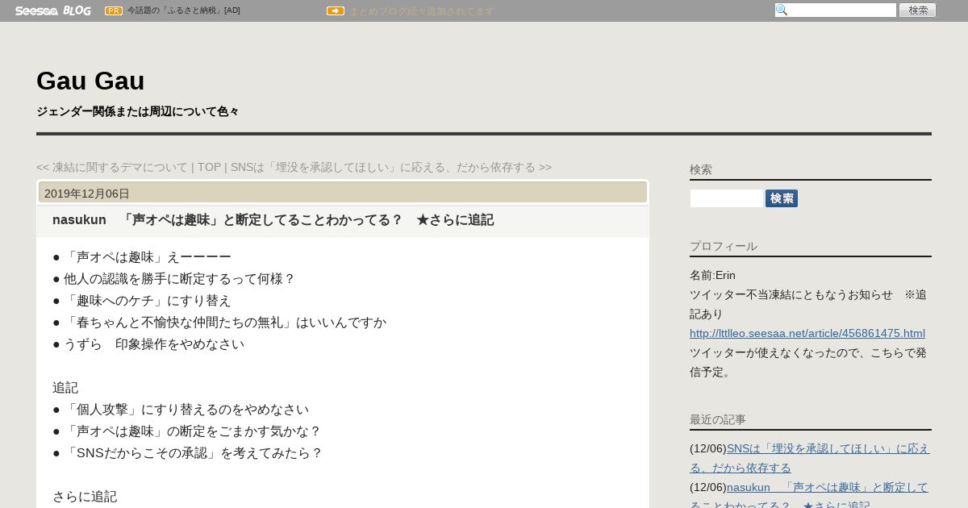Click the 最近の記事 sidebar heading
Screen dimensions: 968x508
tap(718, 419)
